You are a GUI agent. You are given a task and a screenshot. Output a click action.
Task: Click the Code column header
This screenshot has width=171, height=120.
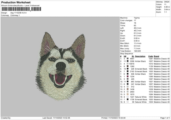(150, 56)
